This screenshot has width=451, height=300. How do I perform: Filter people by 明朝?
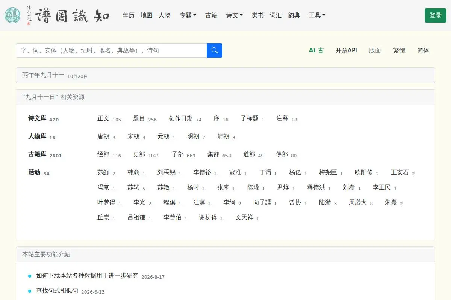pyautogui.click(x=196, y=137)
